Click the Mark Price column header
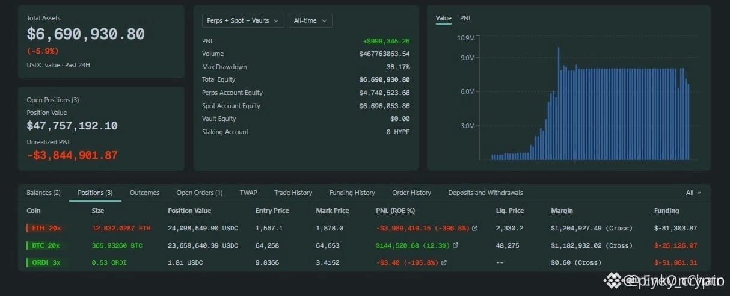Screen dimensions: 730x296 click(x=333, y=211)
